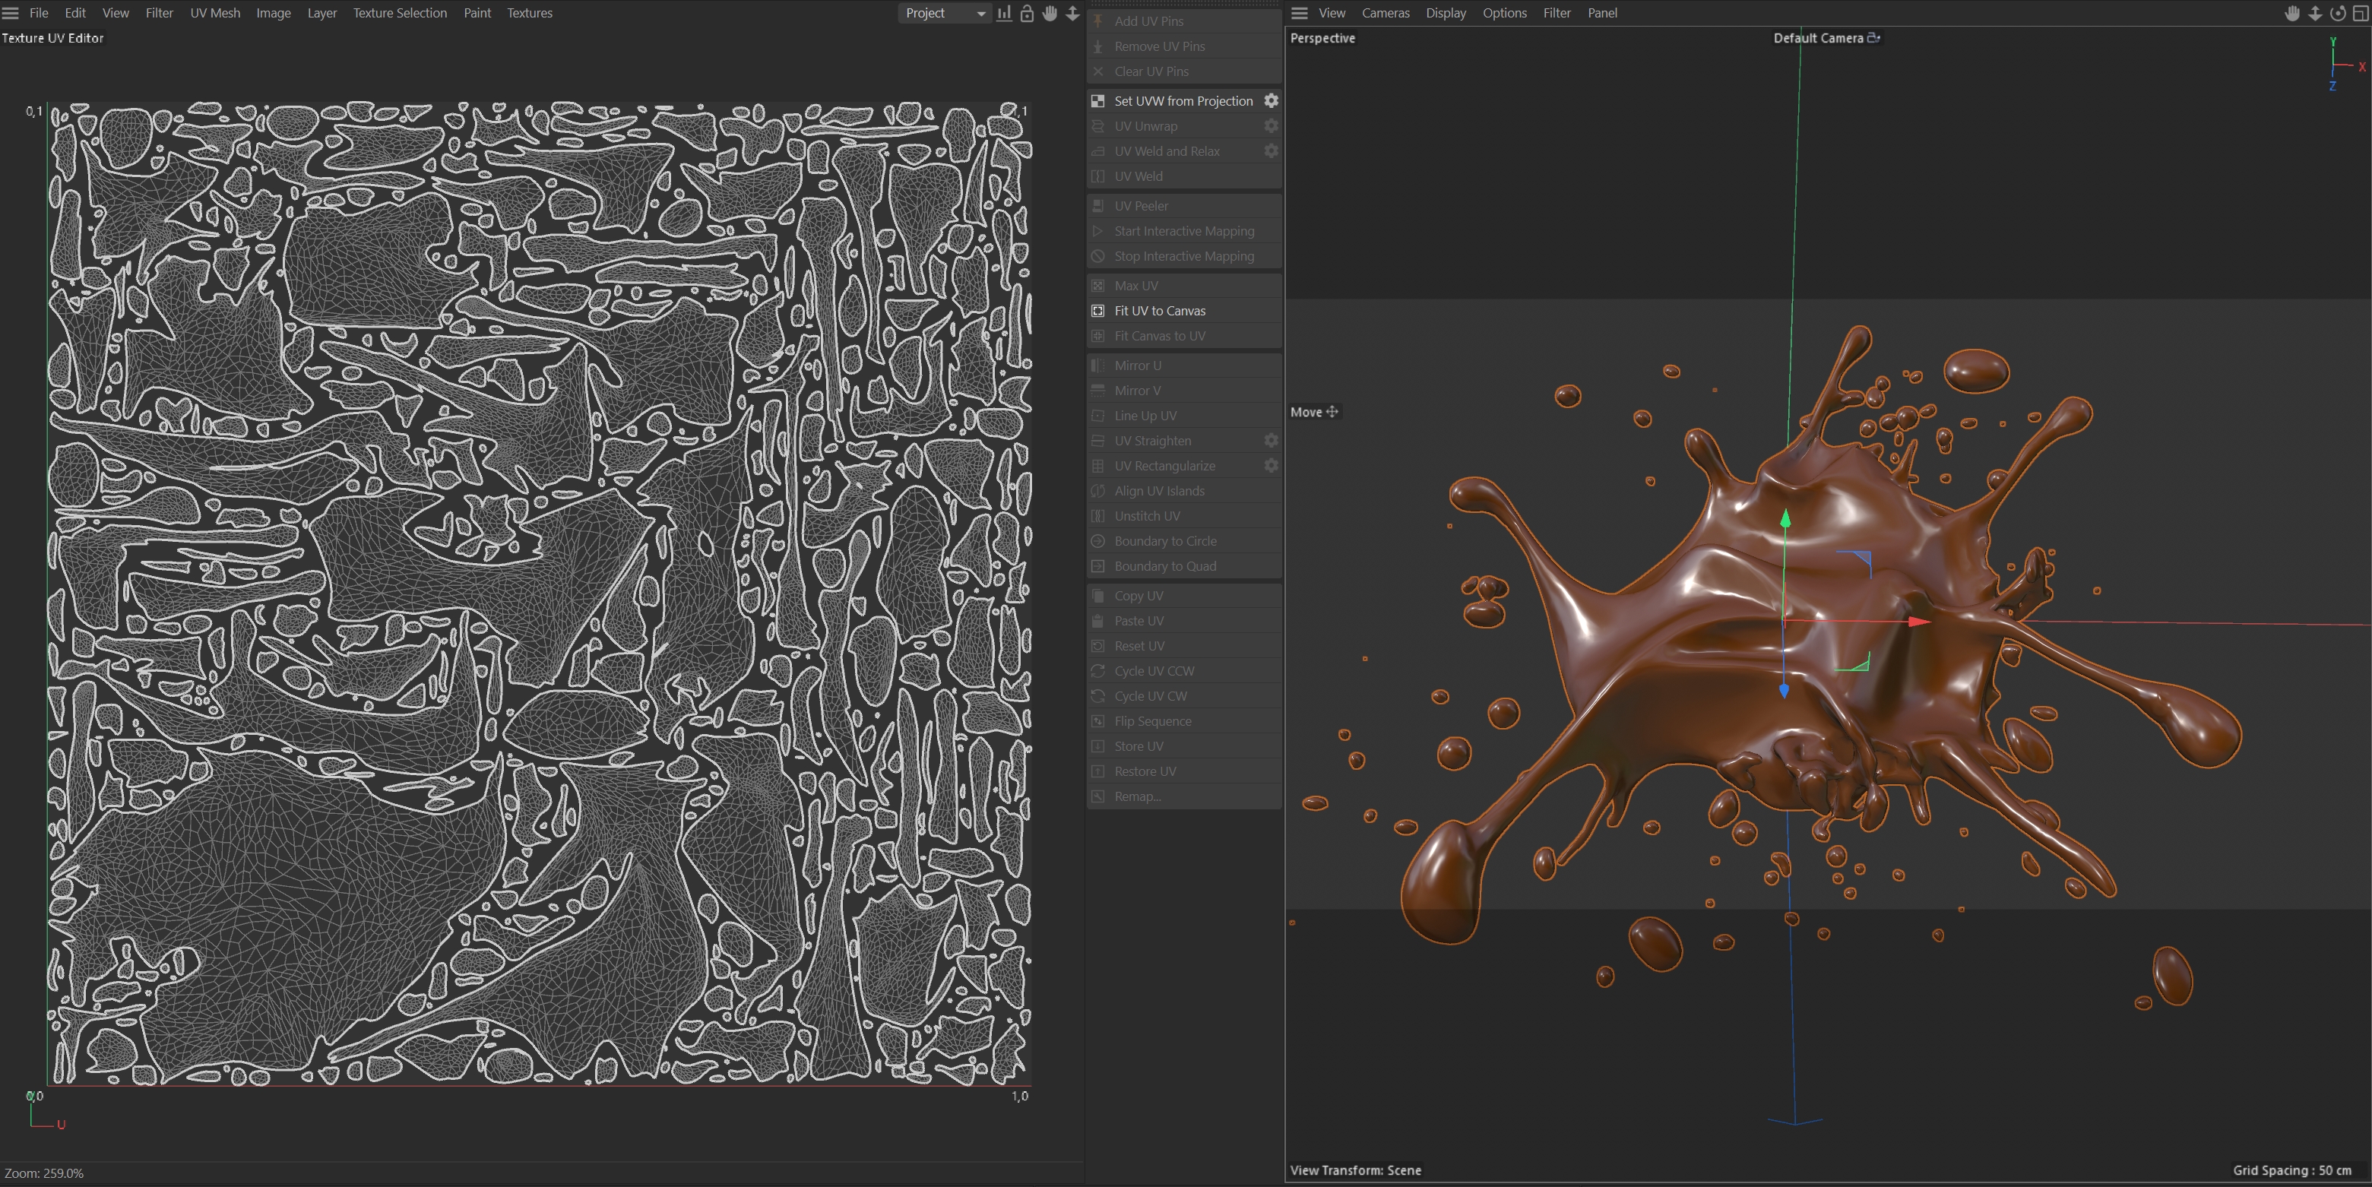Toggle the padlock icon in UV editor

[x=1027, y=13]
